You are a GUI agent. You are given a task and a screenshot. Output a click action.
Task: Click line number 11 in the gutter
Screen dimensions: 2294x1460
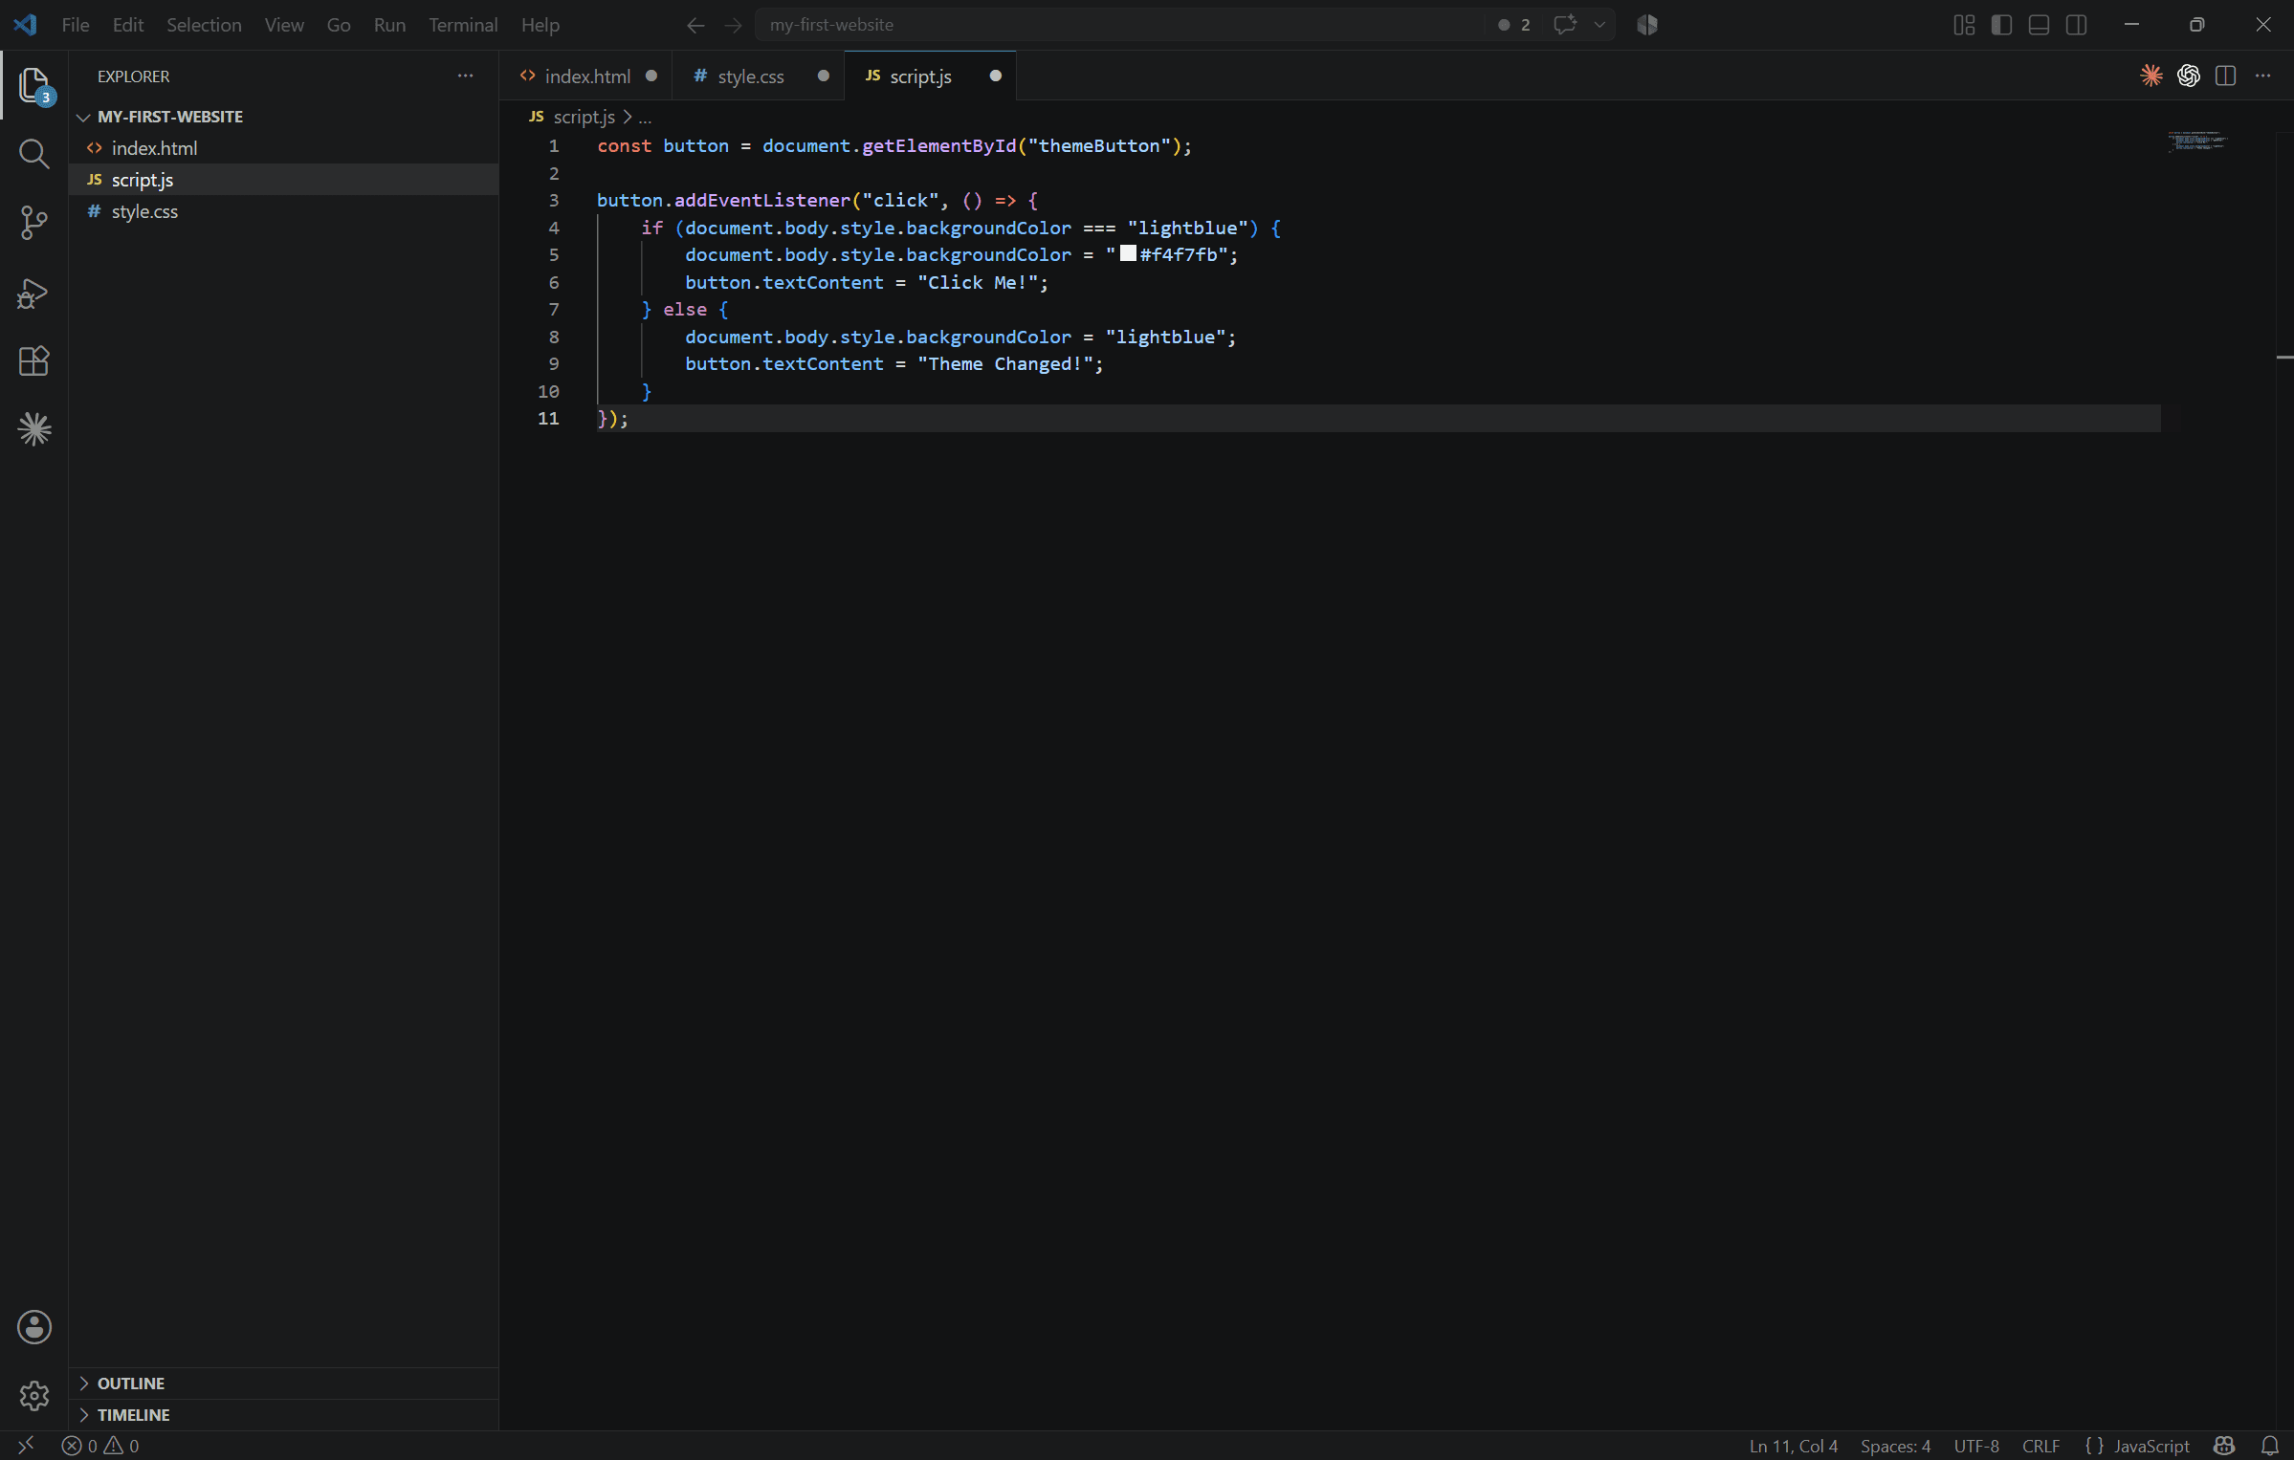tap(548, 418)
